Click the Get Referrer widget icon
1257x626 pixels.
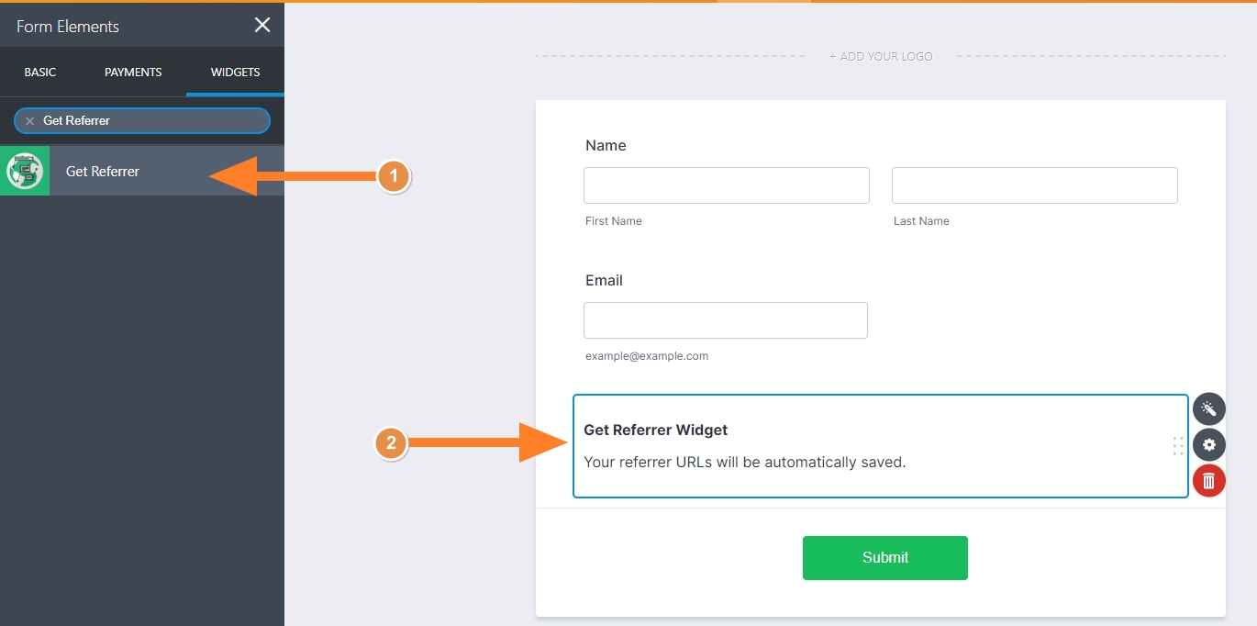(25, 172)
